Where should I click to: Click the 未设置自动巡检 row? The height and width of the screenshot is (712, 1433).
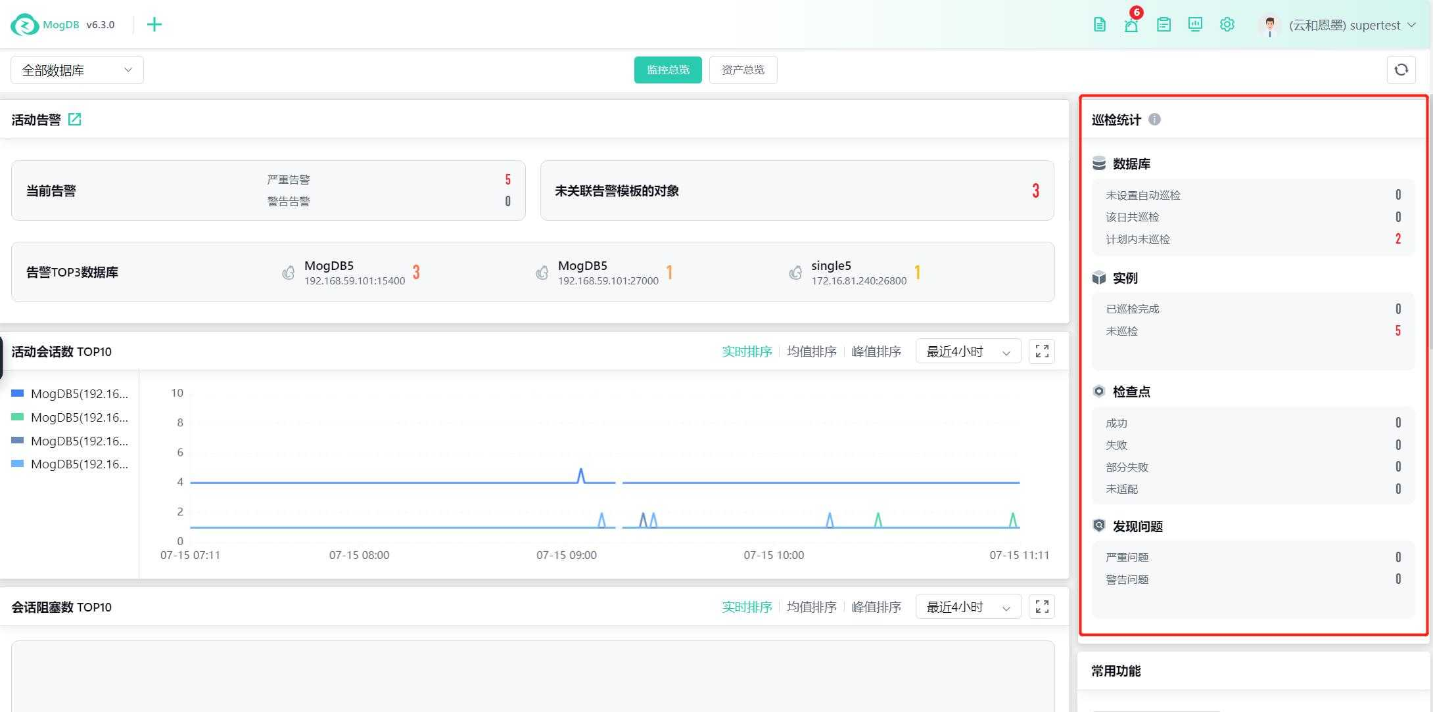[x=1253, y=195]
